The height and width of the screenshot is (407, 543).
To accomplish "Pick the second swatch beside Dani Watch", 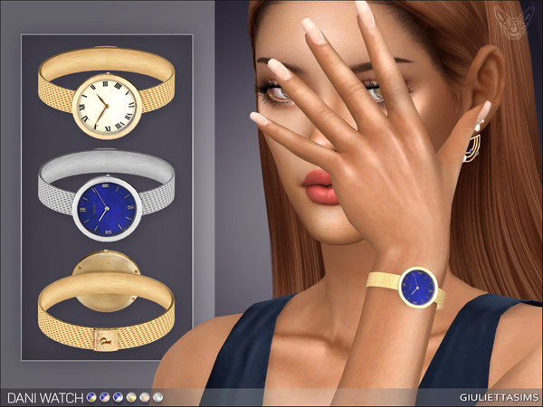I will tap(105, 397).
